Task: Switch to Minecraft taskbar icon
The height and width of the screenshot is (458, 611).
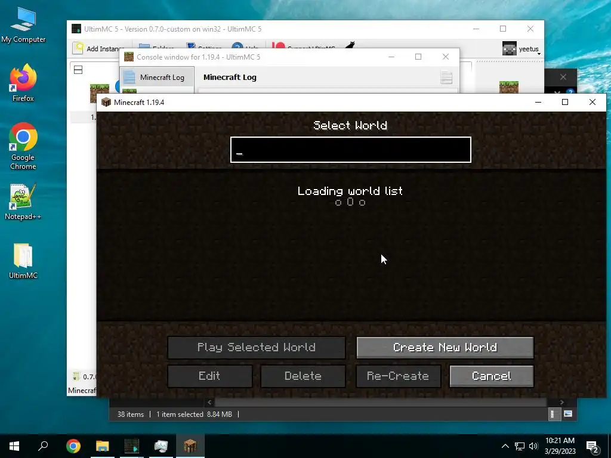Action: [x=190, y=446]
